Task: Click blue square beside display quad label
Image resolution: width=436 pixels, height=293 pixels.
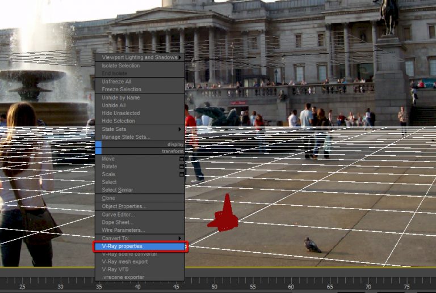Action: click(x=98, y=145)
